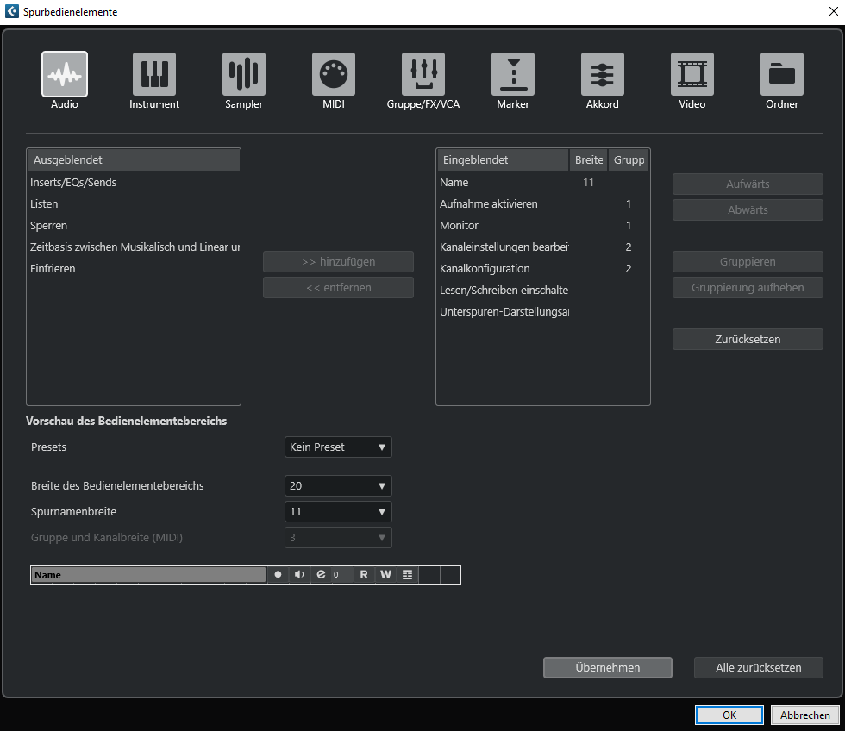The image size is (845, 731).
Task: Open the Spurnamenbreite dropdown
Action: (x=338, y=512)
